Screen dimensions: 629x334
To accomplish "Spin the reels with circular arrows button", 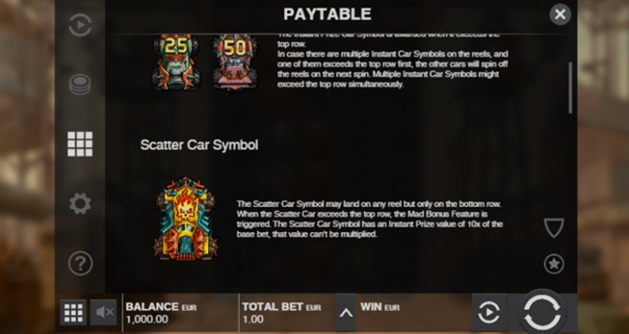I will pyautogui.click(x=543, y=312).
